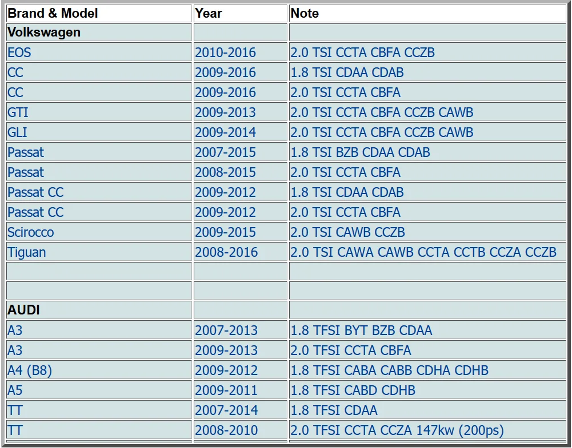Select the year "2009-2011" in the A5 row
Viewport: 572px width, 448px height.
(x=226, y=391)
